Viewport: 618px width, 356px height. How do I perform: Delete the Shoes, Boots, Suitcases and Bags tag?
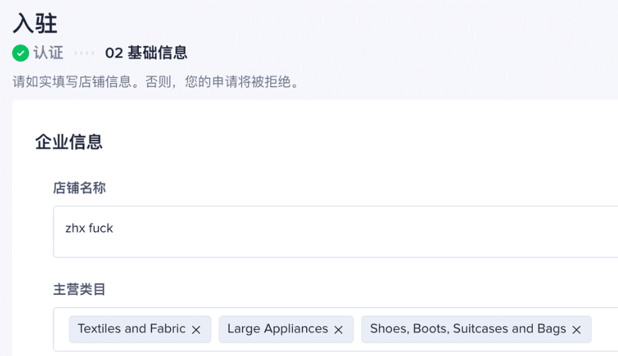click(576, 330)
